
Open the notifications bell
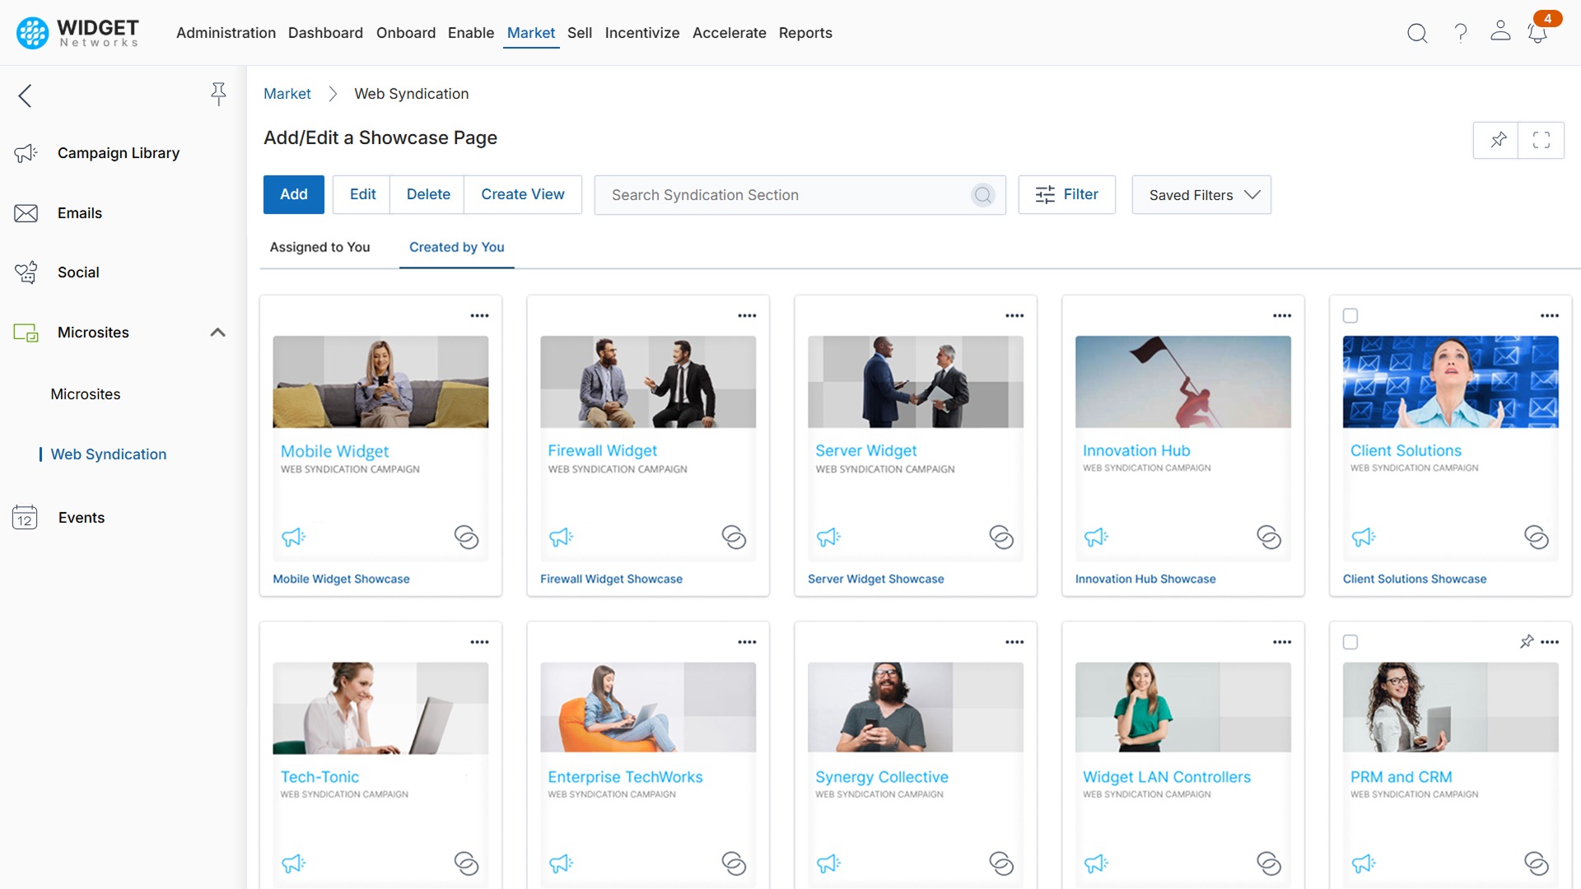coord(1537,34)
